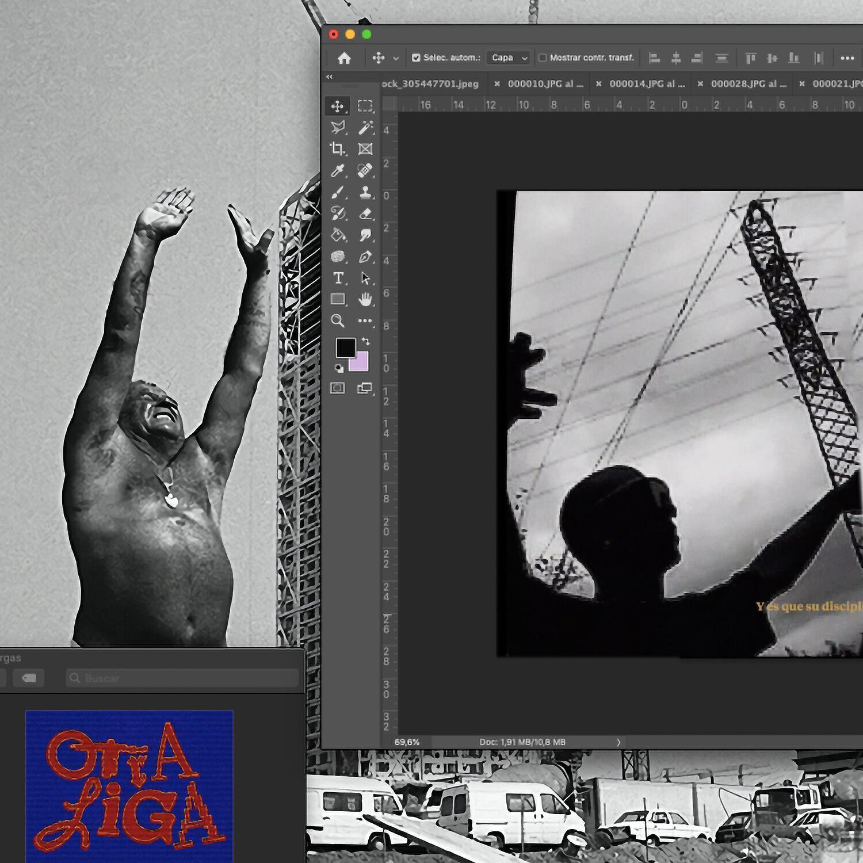The height and width of the screenshot is (863, 863).
Task: Select the Move tool in toolbox
Action: pyautogui.click(x=338, y=106)
